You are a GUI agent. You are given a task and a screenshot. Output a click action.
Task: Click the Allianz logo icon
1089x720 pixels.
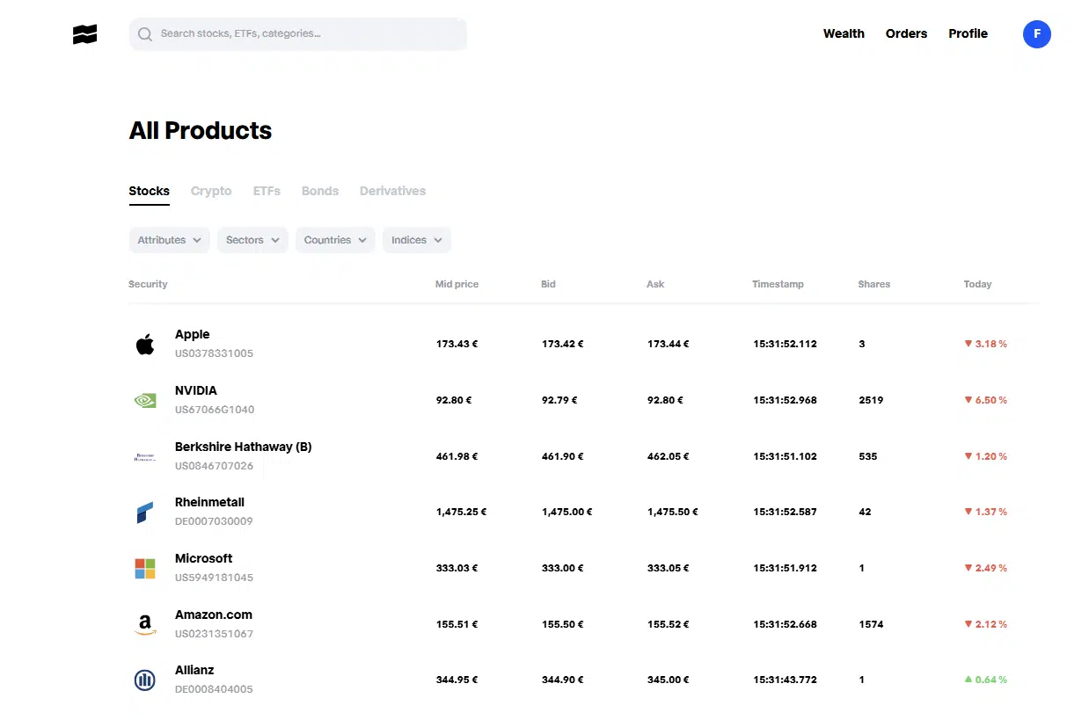coord(145,680)
